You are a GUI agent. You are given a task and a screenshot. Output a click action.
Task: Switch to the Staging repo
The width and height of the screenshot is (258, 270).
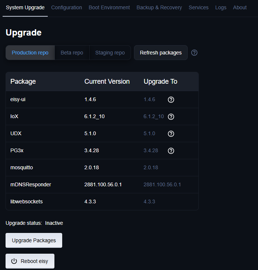tap(110, 53)
